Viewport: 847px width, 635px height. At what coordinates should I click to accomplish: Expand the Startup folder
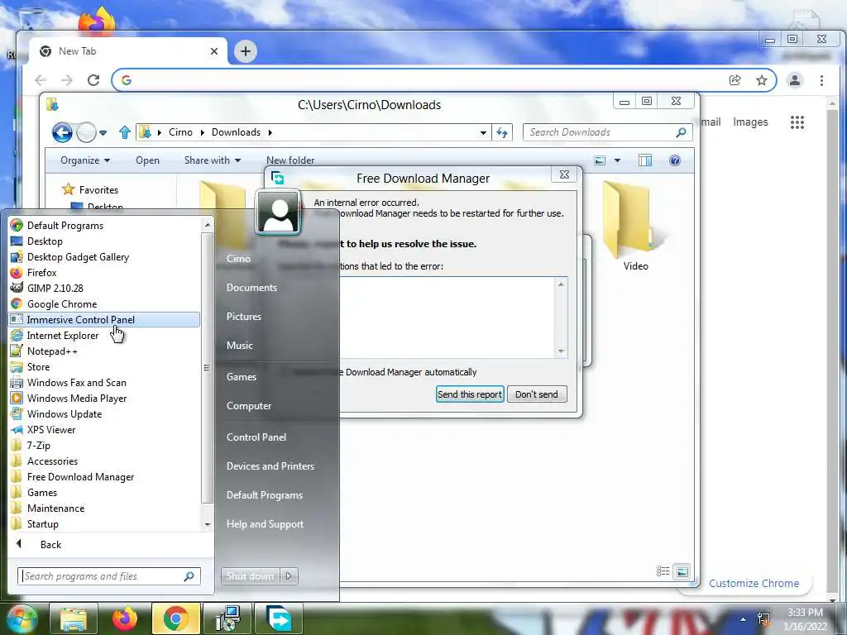[x=43, y=523]
